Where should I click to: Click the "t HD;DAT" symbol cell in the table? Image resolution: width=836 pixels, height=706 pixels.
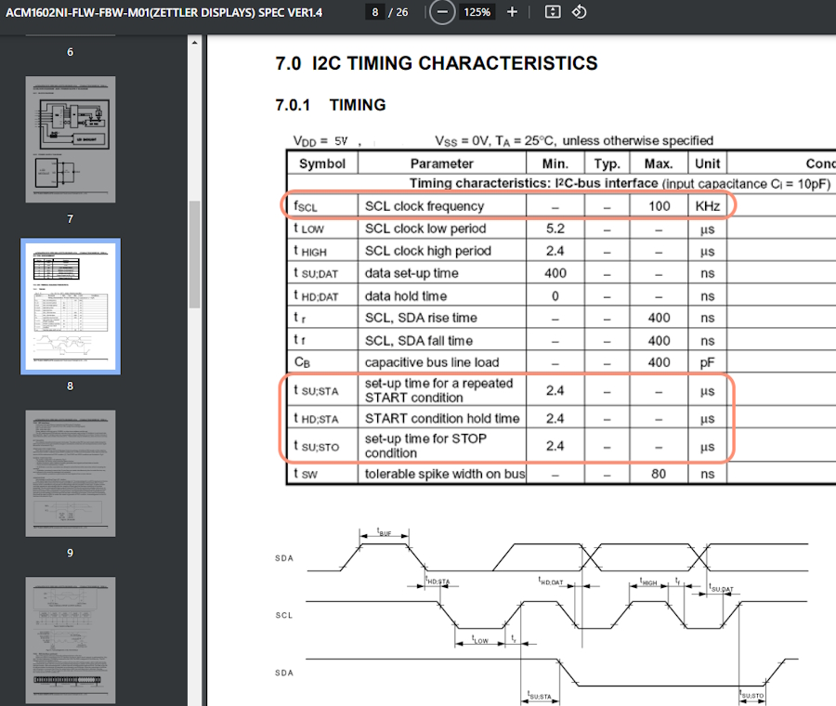[x=316, y=296]
